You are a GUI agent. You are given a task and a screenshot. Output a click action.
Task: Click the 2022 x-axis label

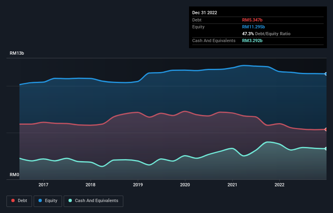click(x=279, y=185)
